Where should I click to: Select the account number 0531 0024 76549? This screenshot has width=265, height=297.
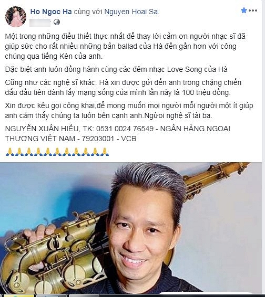click(125, 129)
